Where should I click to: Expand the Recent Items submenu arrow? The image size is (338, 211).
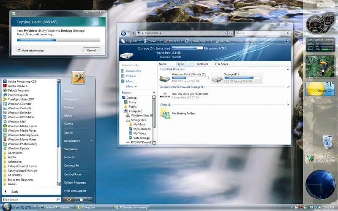91,141
